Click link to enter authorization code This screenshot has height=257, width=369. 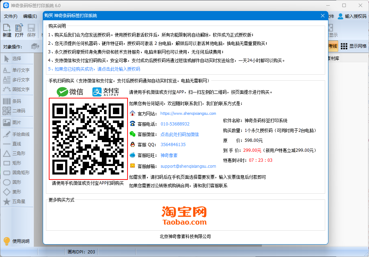[94, 69]
